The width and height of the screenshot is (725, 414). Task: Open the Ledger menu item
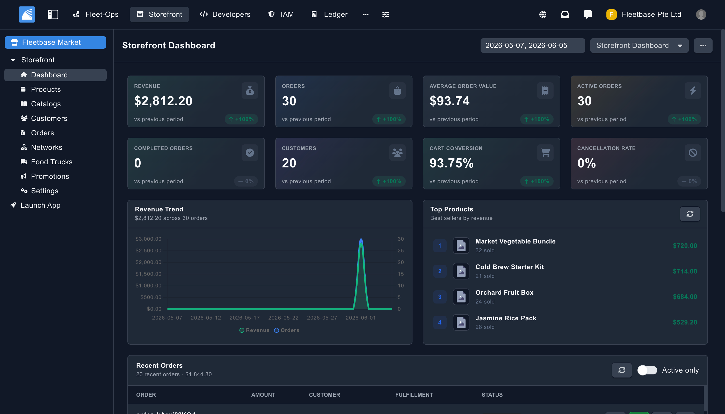[x=330, y=14]
